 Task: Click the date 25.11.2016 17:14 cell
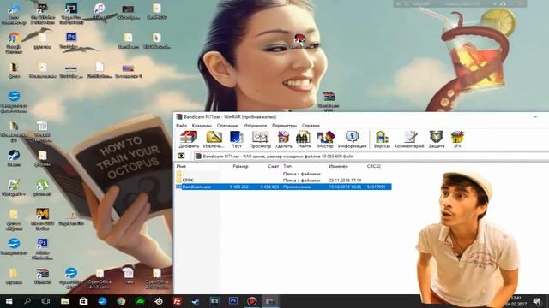click(x=345, y=181)
